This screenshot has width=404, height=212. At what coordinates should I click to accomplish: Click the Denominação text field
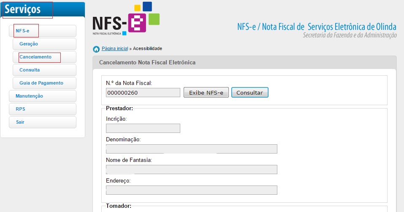[x=192, y=149]
